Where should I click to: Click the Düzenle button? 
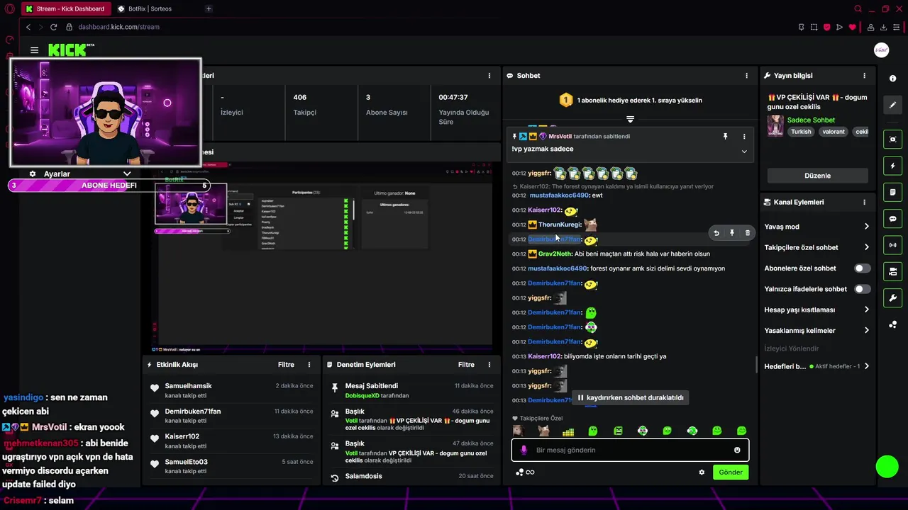(817, 176)
